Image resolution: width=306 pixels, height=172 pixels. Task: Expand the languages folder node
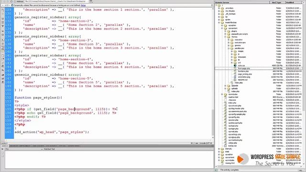tap(232, 57)
